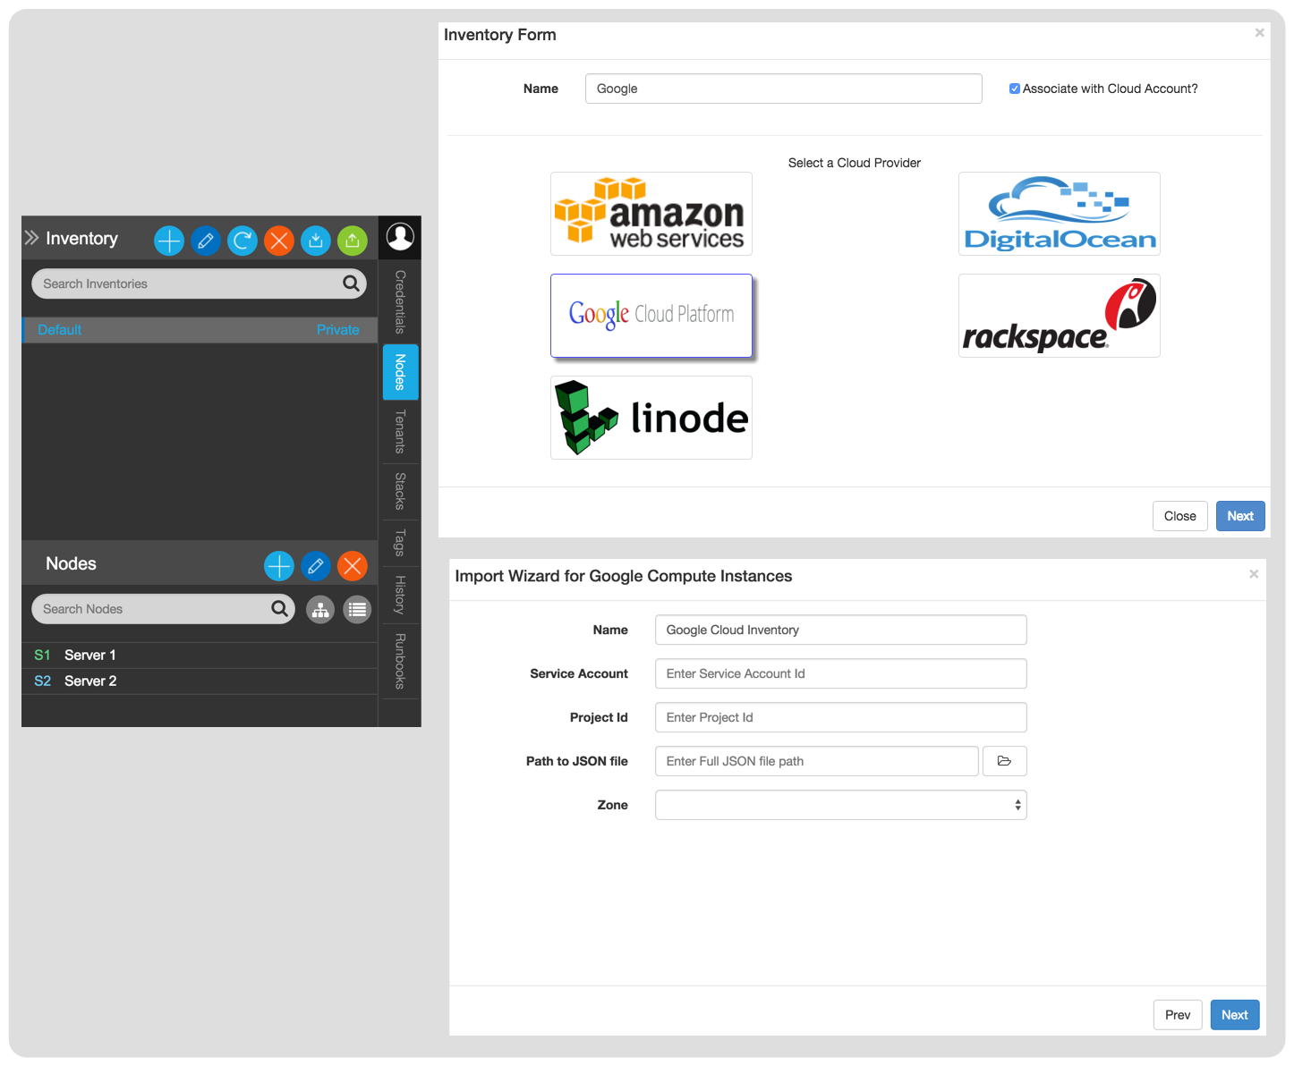Focus the Google Cloud Inventory name field
This screenshot has width=1294, height=1066.
click(841, 630)
